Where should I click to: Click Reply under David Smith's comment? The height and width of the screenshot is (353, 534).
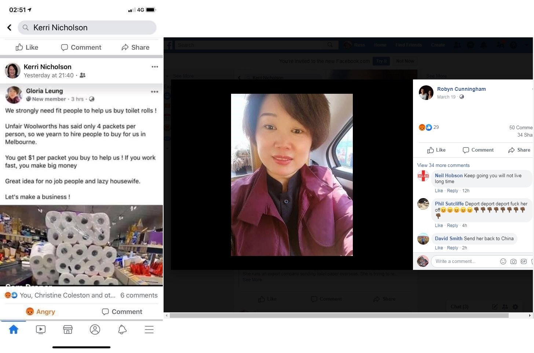coord(452,248)
